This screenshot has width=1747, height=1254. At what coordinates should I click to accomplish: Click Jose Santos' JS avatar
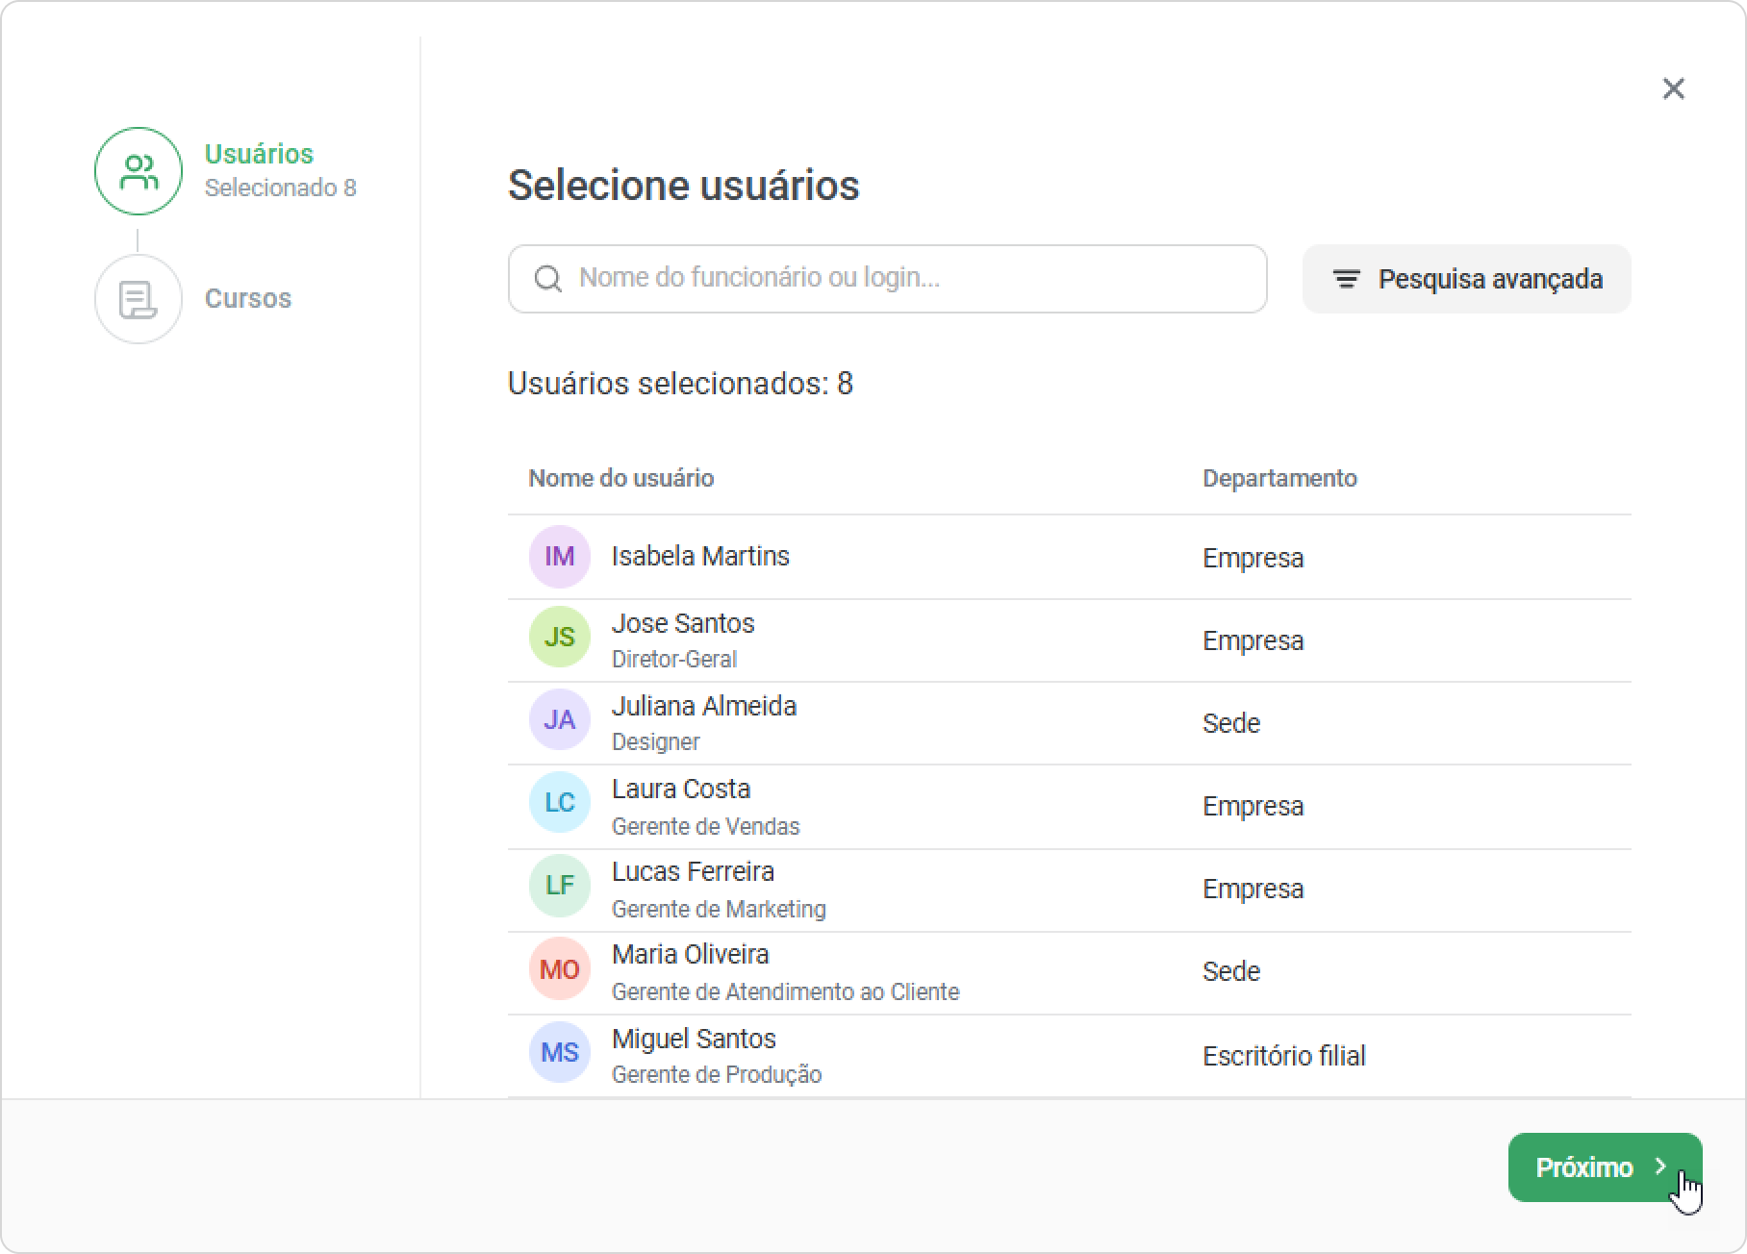click(x=560, y=637)
